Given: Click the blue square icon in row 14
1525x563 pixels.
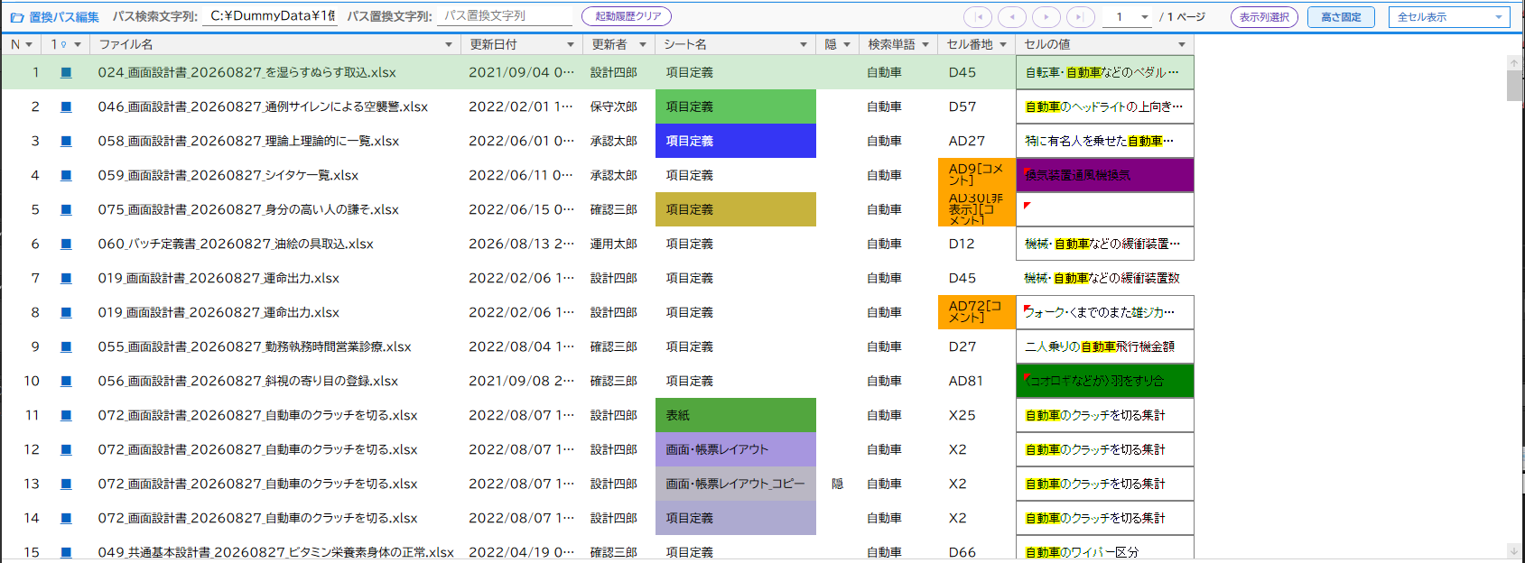Looking at the screenshot, I should click(66, 518).
